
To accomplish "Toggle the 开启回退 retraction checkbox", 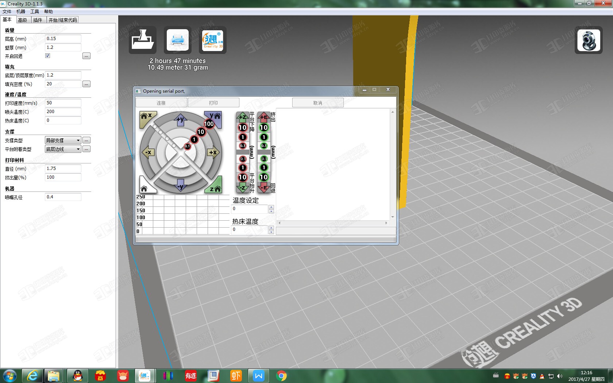I will [48, 56].
